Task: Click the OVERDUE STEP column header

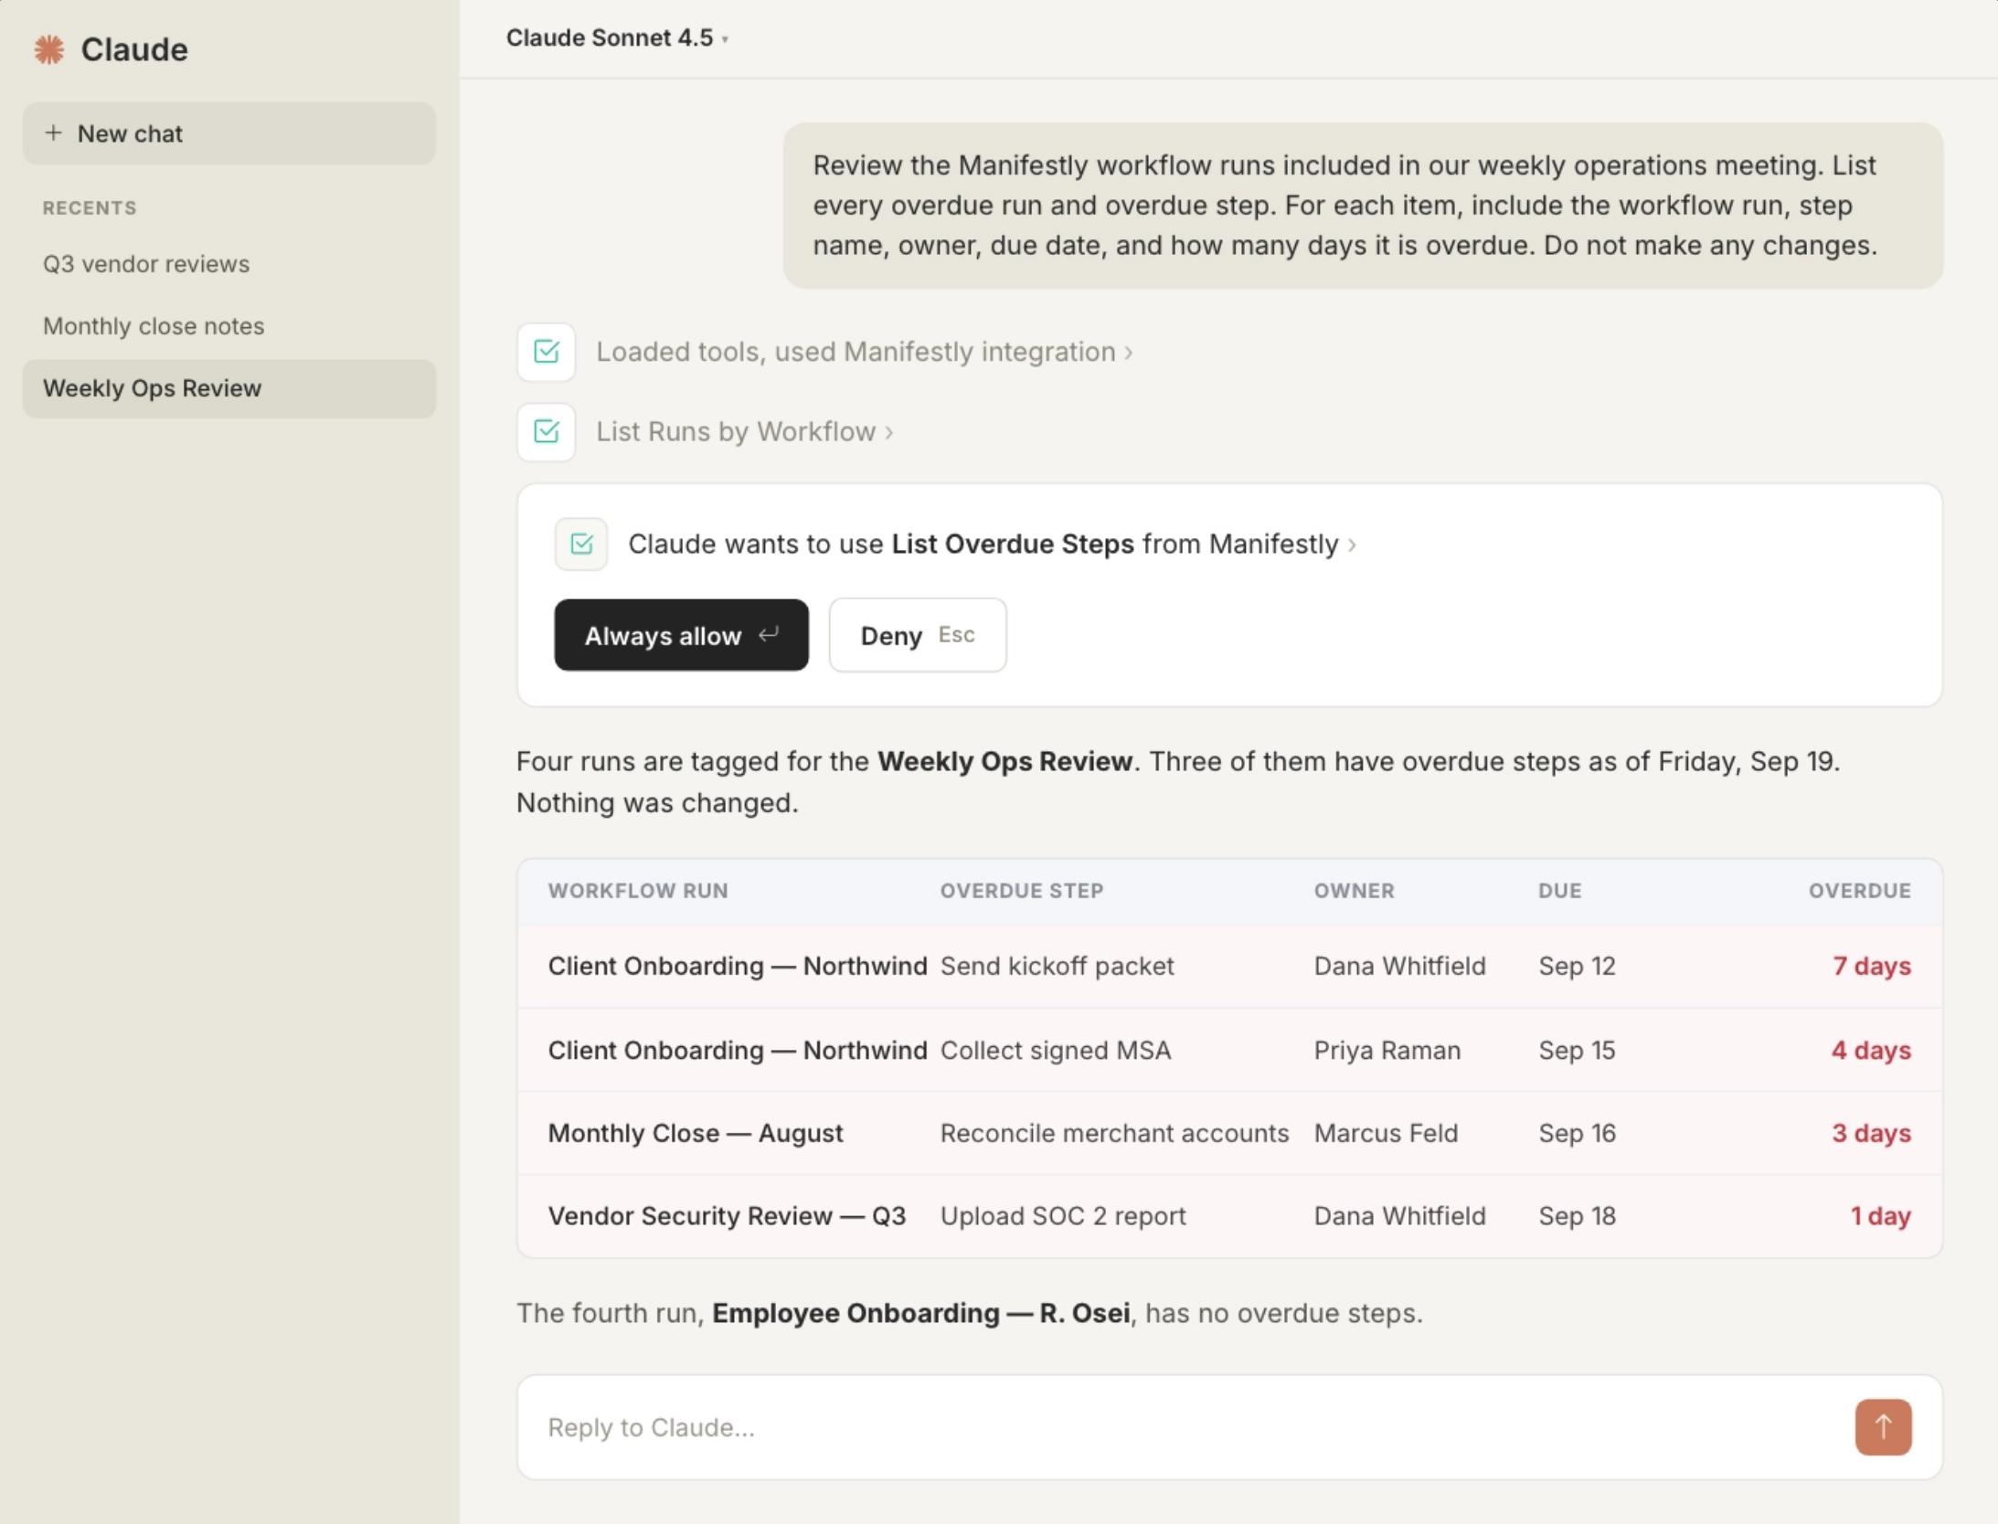Action: tap(1022, 891)
